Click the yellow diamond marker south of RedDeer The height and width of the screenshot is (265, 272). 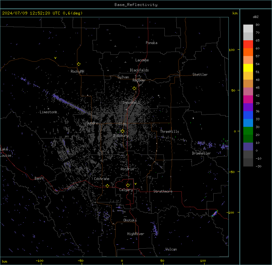click(x=134, y=88)
